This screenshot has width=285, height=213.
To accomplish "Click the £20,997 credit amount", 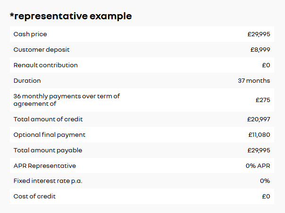I will point(259,119).
